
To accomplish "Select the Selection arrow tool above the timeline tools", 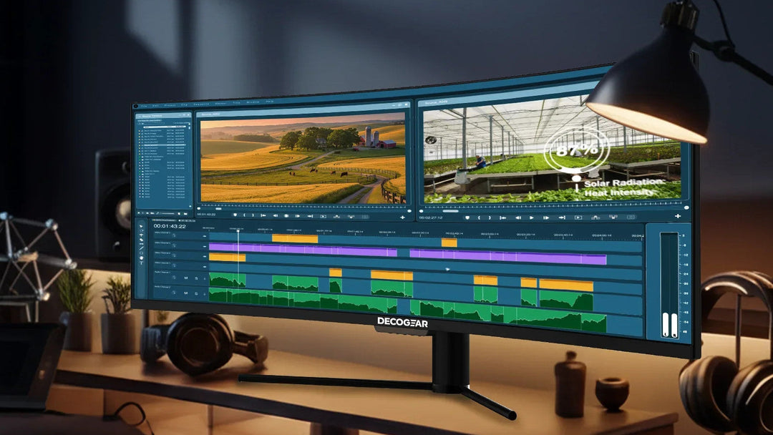I will (141, 226).
